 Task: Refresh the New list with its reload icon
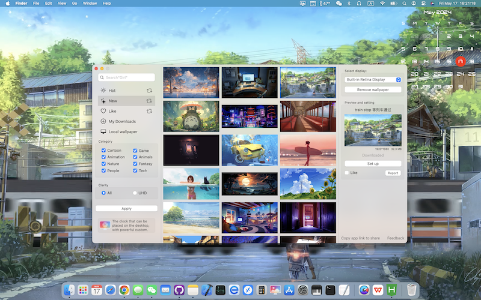149,101
